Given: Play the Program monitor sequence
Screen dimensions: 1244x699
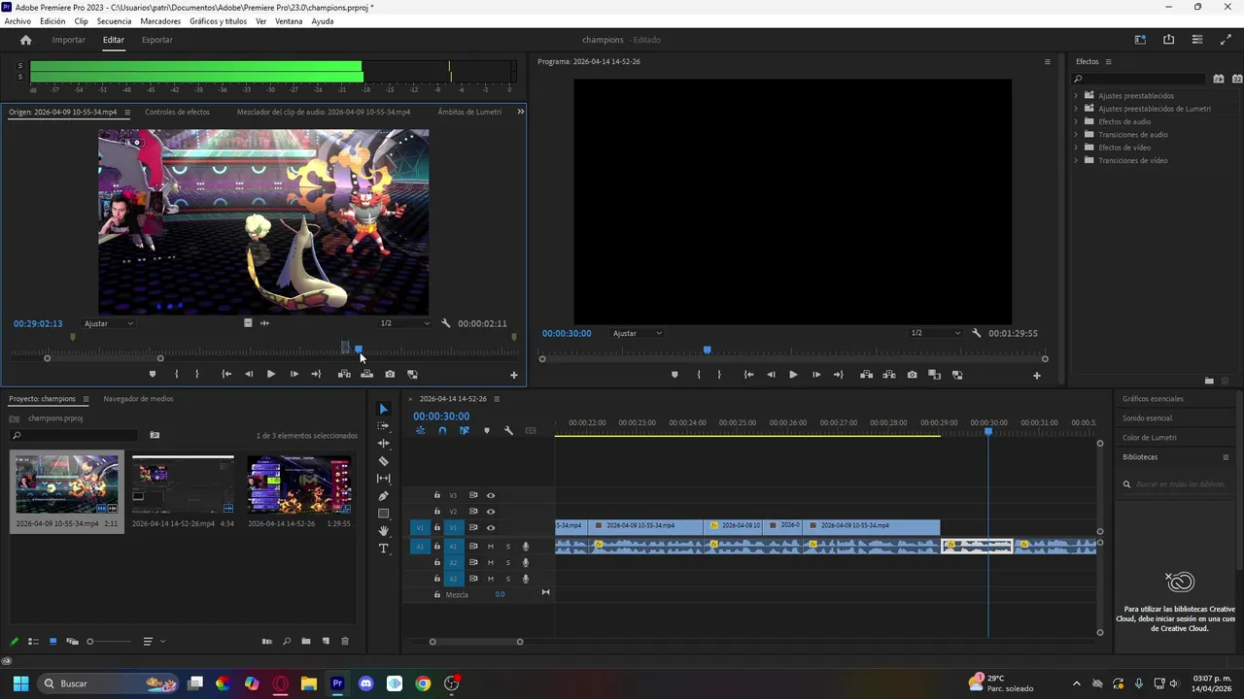Looking at the screenshot, I should 793,375.
